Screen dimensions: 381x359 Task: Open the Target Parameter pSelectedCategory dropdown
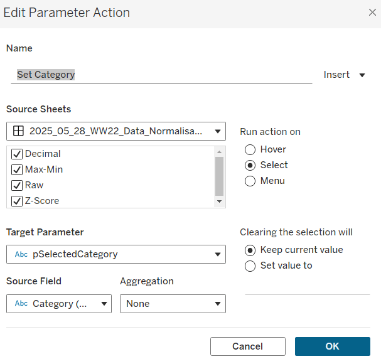pyautogui.click(x=116, y=254)
